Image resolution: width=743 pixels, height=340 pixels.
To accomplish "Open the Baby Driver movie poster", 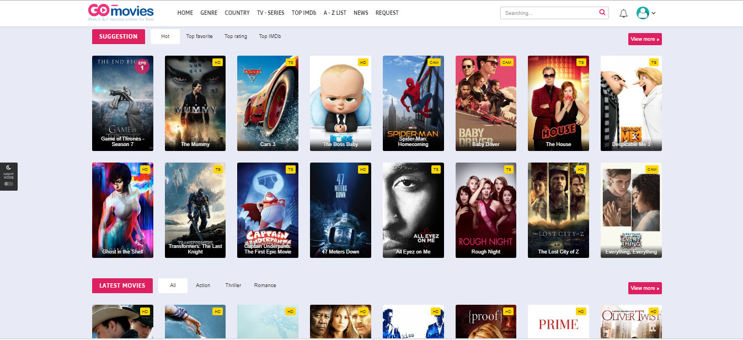I will tap(485, 103).
